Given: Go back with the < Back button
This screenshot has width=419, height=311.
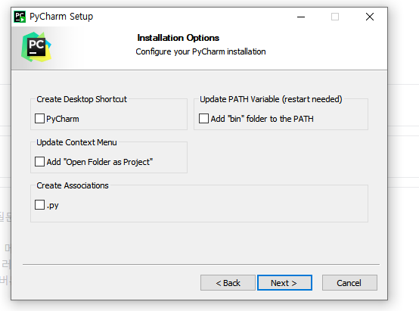Looking at the screenshot, I should 228,283.
